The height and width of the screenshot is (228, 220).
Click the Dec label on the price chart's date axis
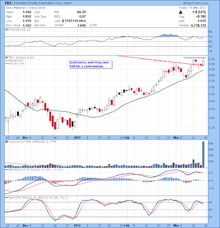pos(25,137)
